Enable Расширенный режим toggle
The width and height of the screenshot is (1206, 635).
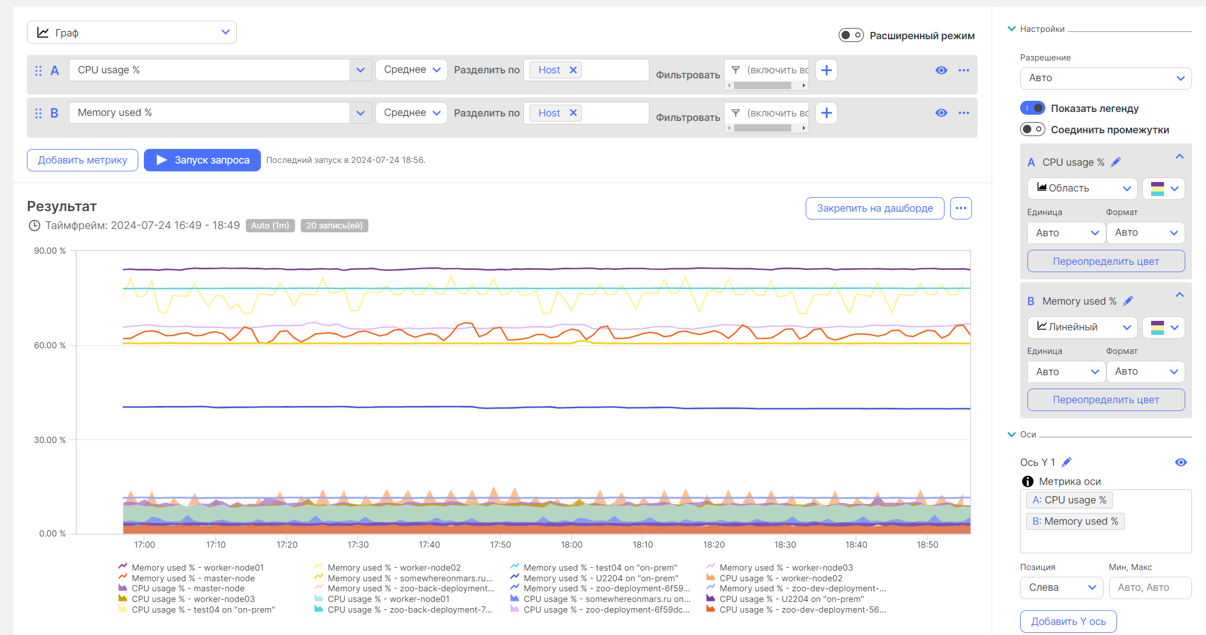pos(851,35)
